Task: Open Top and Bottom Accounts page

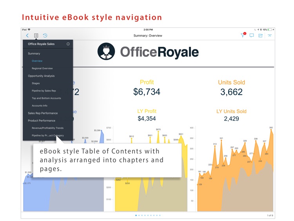Action: coord(46,98)
